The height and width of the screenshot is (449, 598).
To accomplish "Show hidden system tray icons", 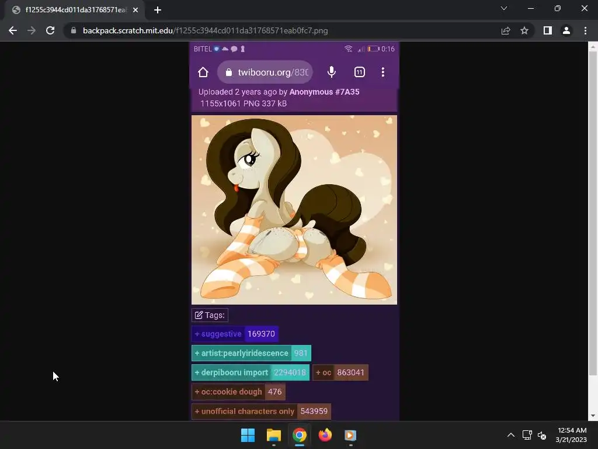I will pos(511,435).
